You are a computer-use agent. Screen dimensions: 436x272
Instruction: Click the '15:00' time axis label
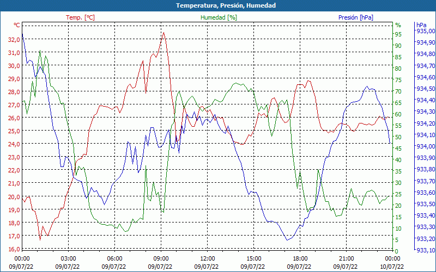(x=253, y=259)
